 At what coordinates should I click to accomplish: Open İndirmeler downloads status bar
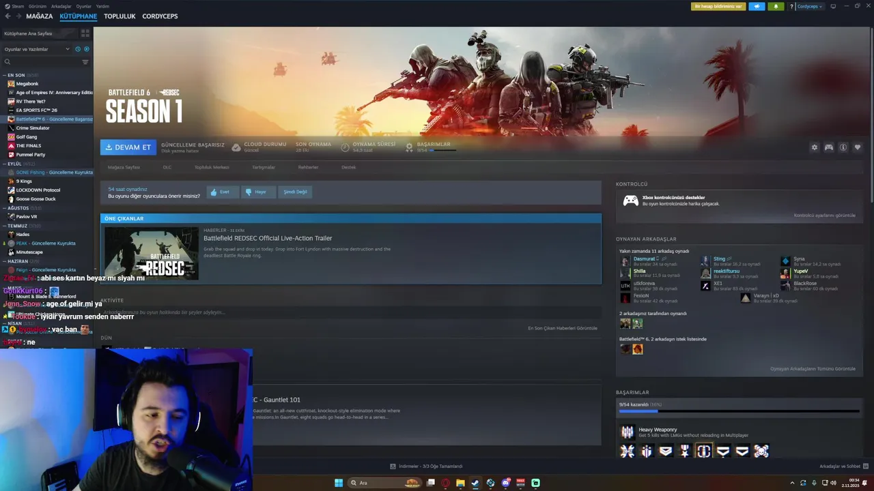point(426,466)
